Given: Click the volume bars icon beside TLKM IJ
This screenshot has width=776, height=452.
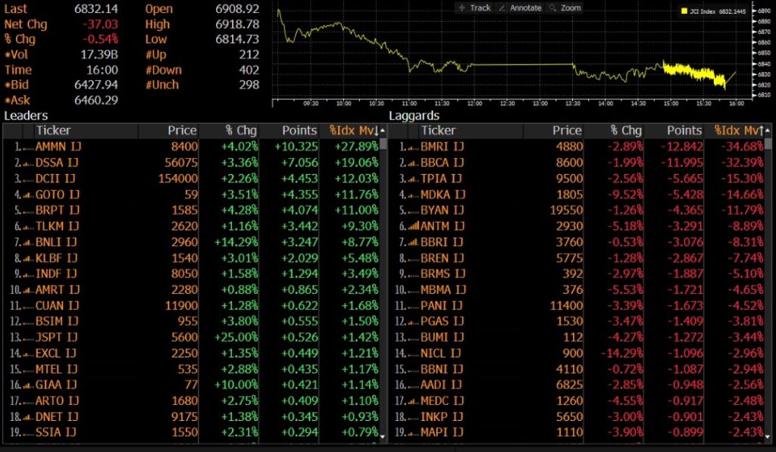Looking at the screenshot, I should [x=28, y=227].
